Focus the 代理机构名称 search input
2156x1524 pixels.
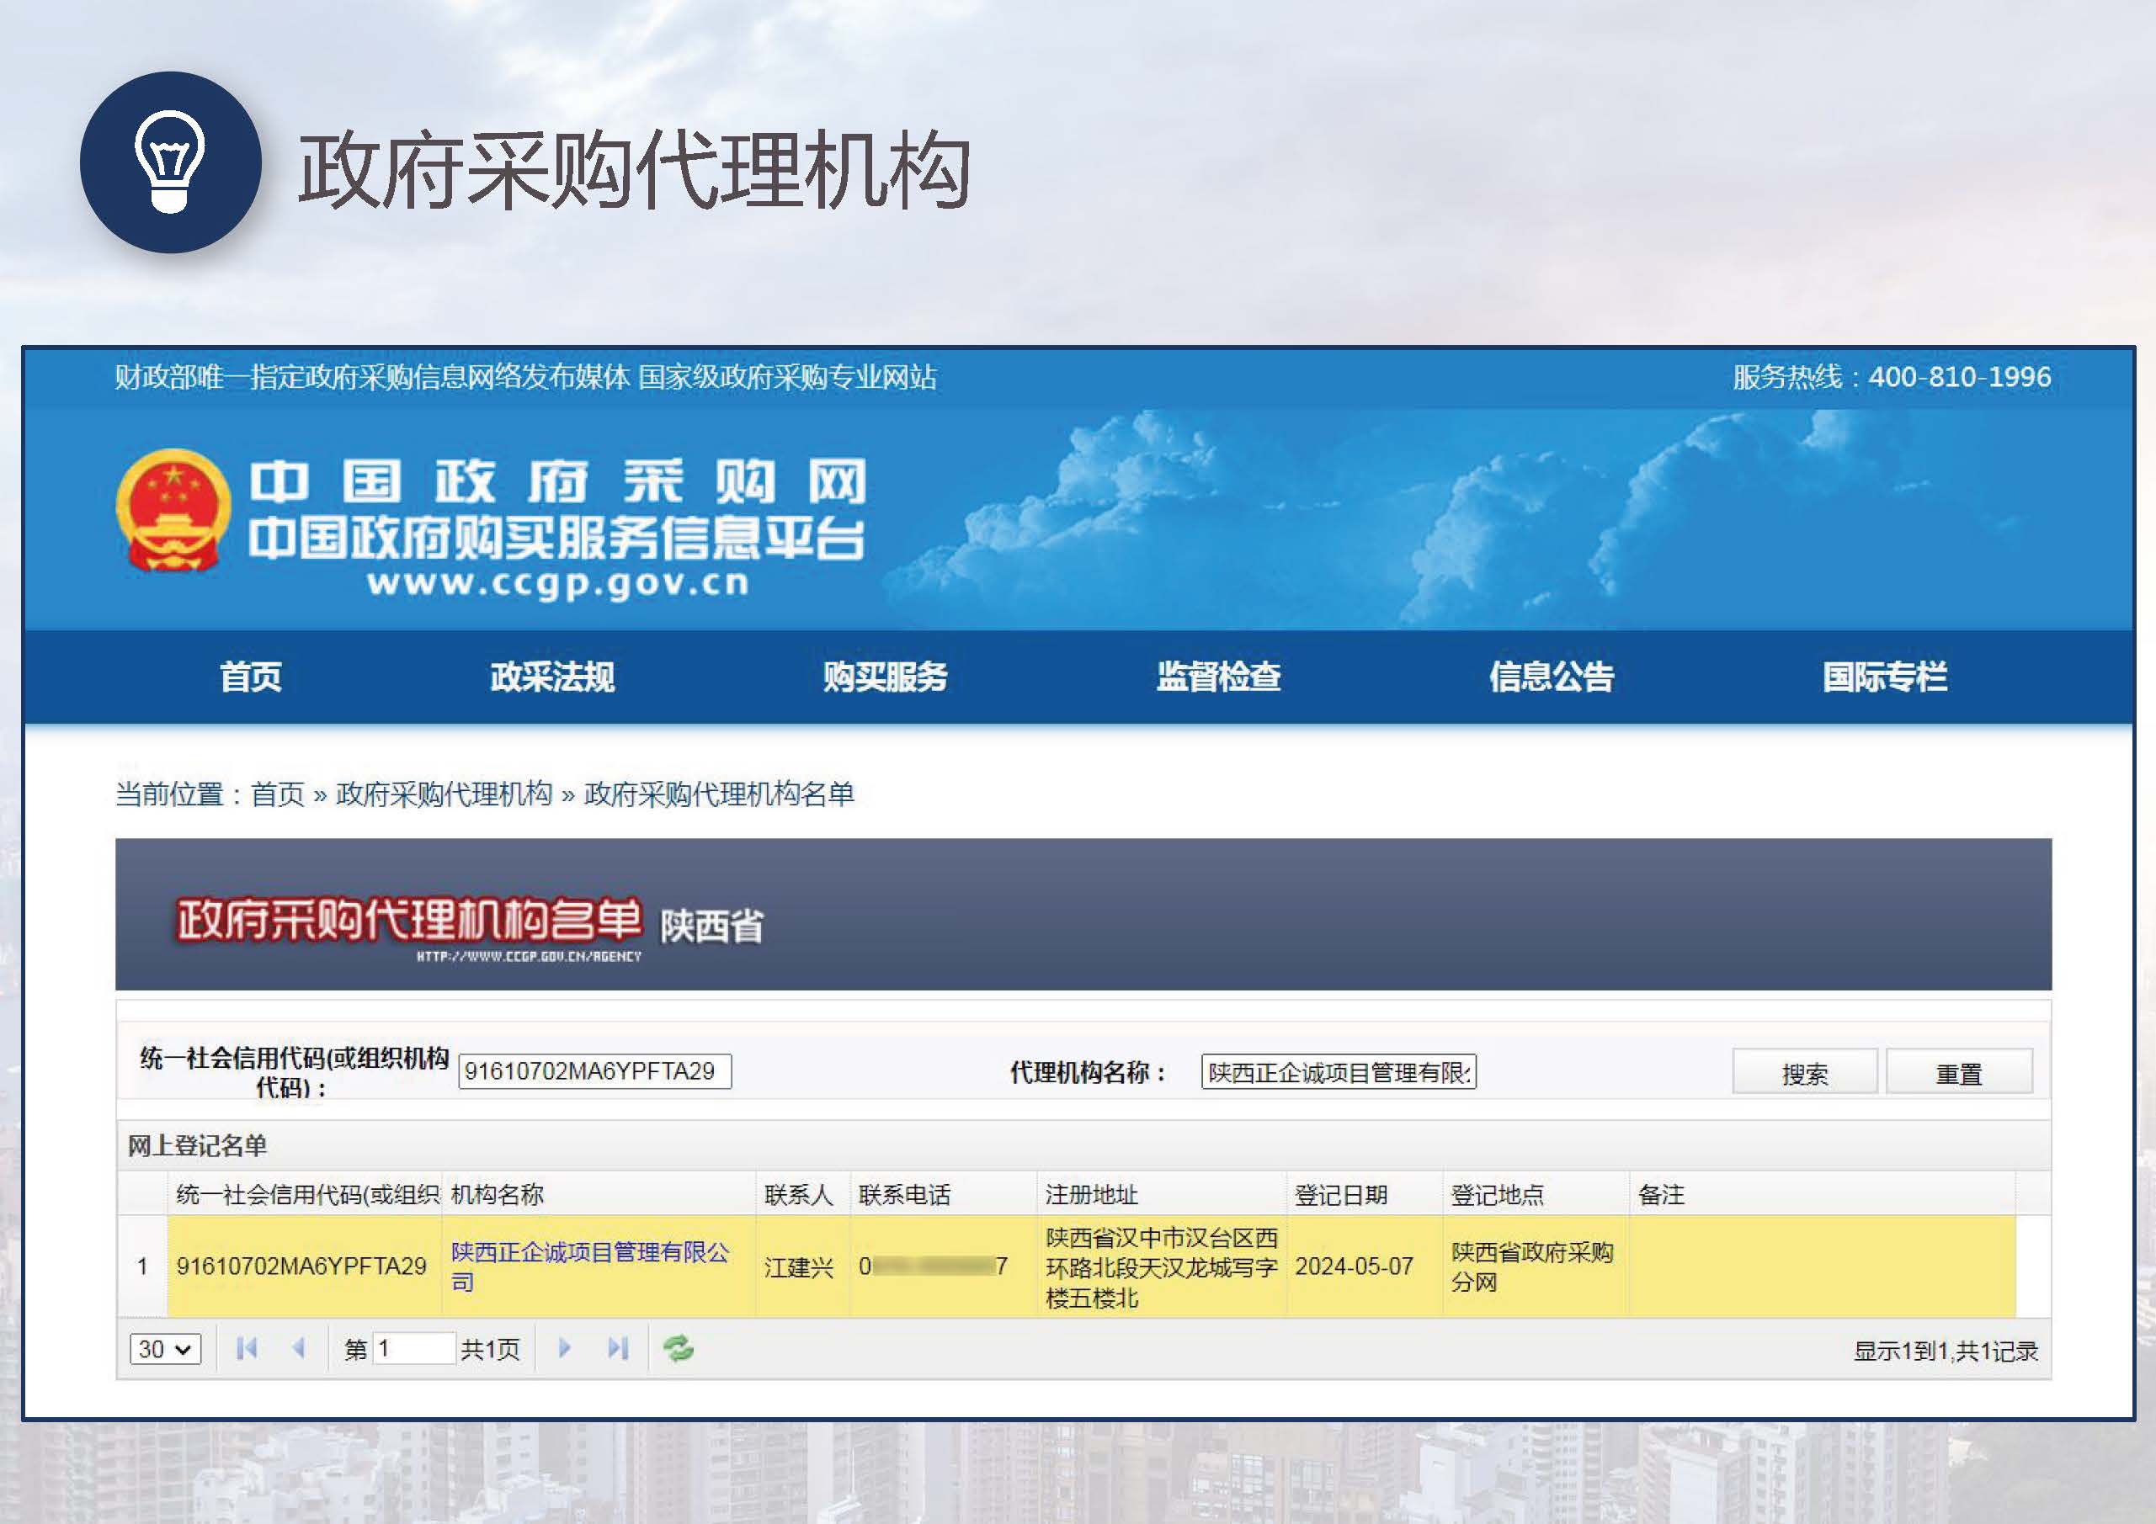point(1338,1071)
